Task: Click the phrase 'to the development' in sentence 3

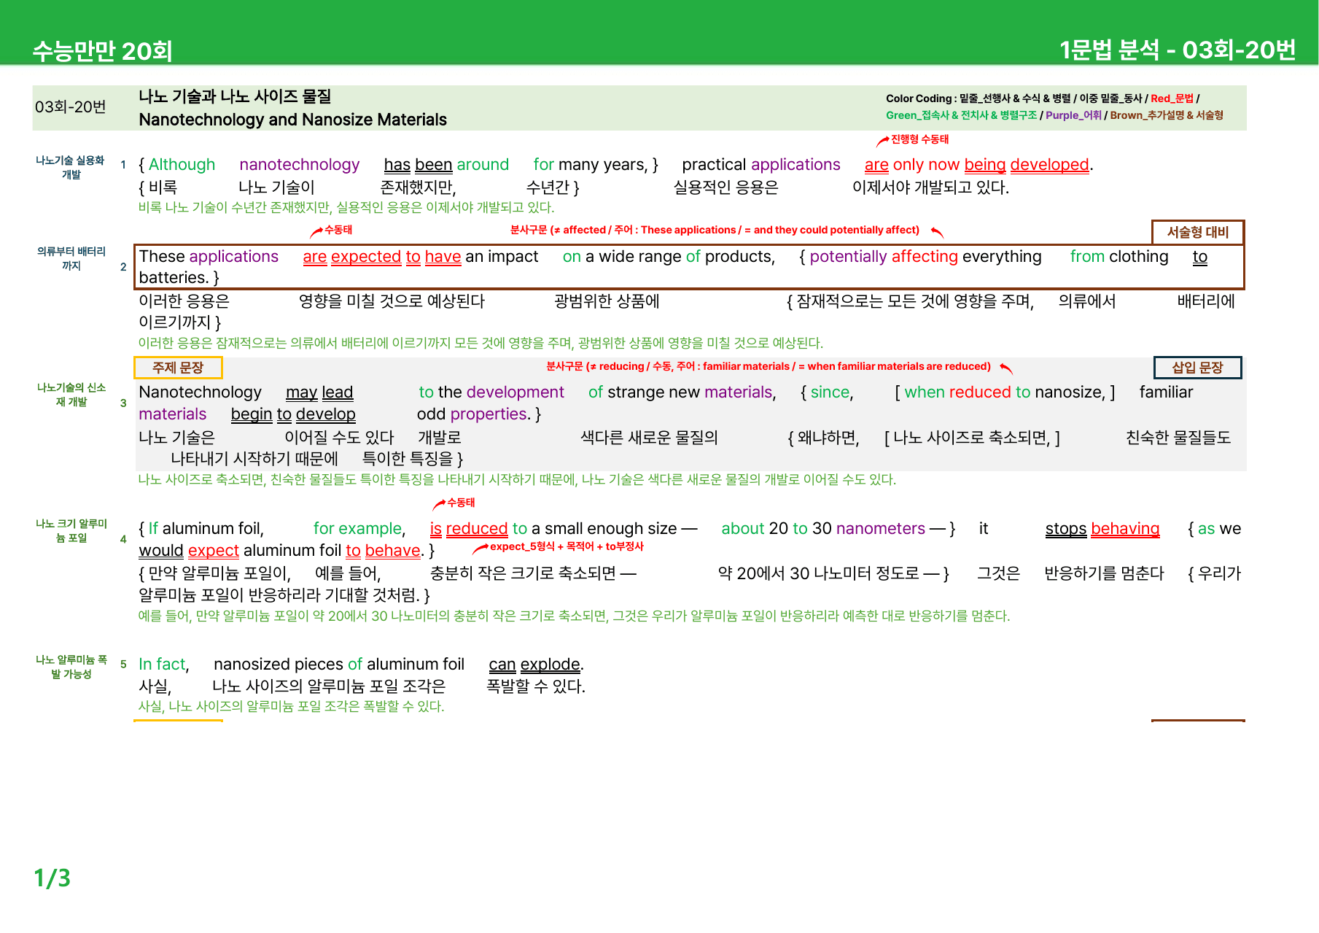Action: coord(491,392)
